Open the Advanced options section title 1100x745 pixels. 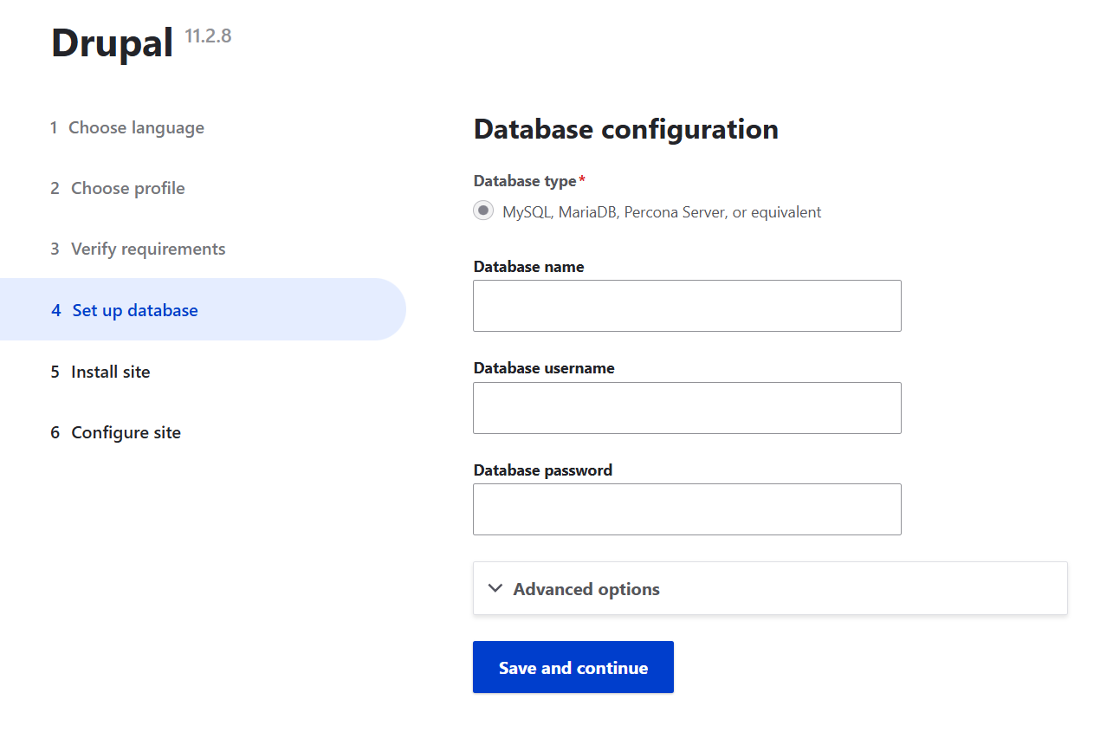click(586, 589)
